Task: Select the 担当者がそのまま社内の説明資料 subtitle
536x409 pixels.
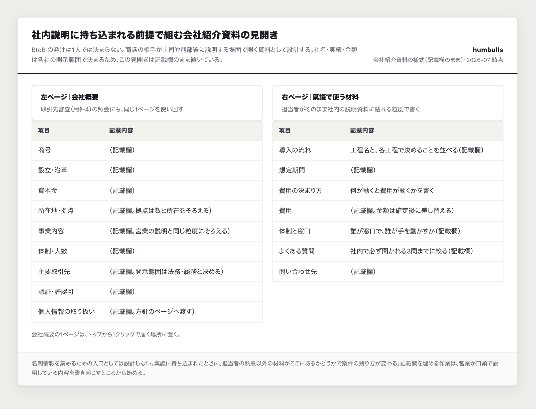Action: 351,109
